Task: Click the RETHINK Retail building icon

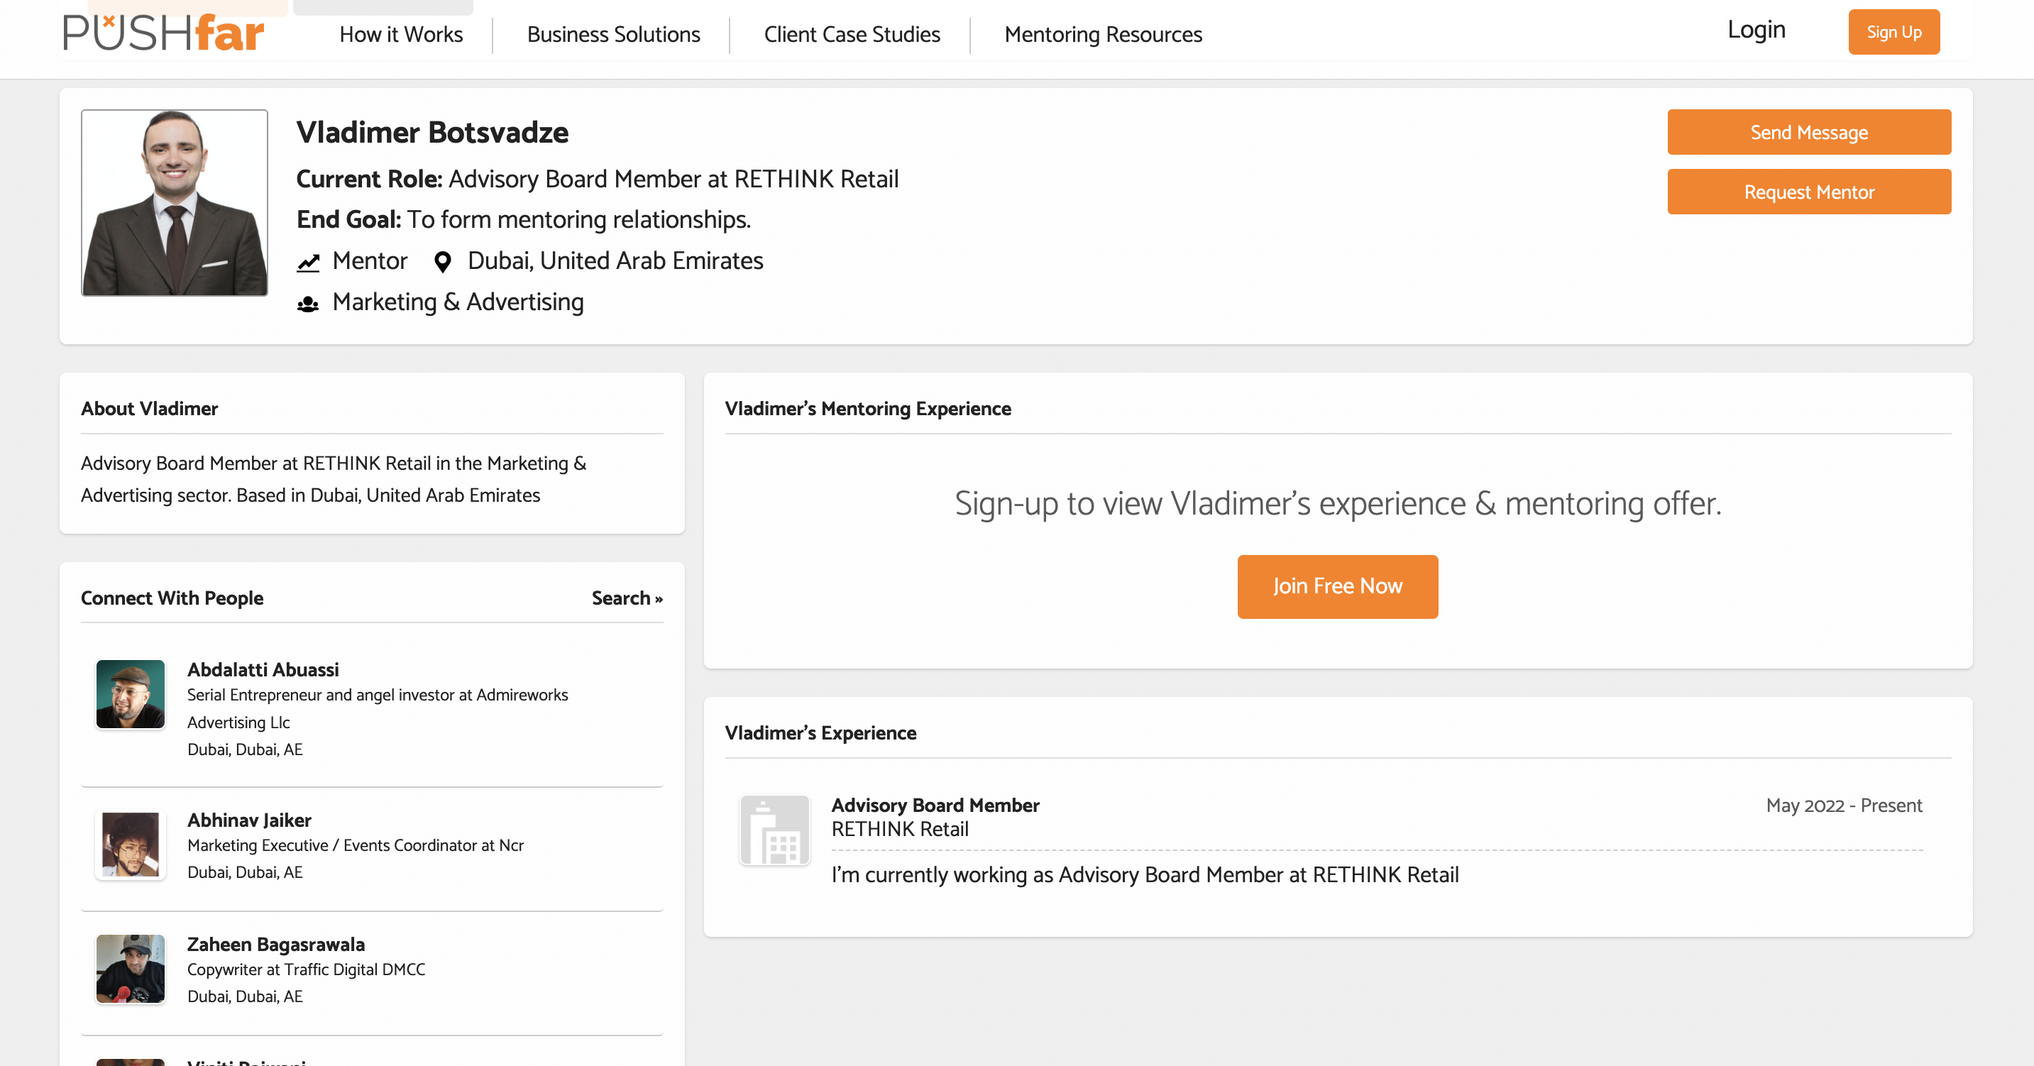Action: pos(774,830)
